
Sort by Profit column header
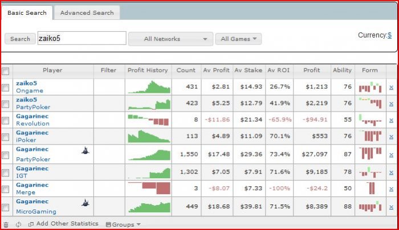[311, 71]
